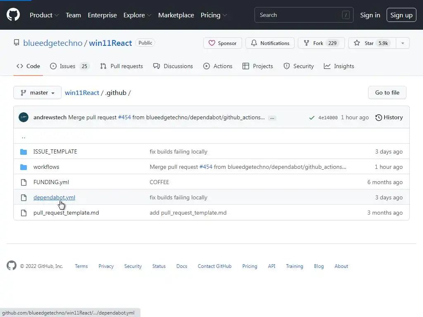Open the master branch dropdown
The height and width of the screenshot is (317, 423).
pyautogui.click(x=38, y=92)
